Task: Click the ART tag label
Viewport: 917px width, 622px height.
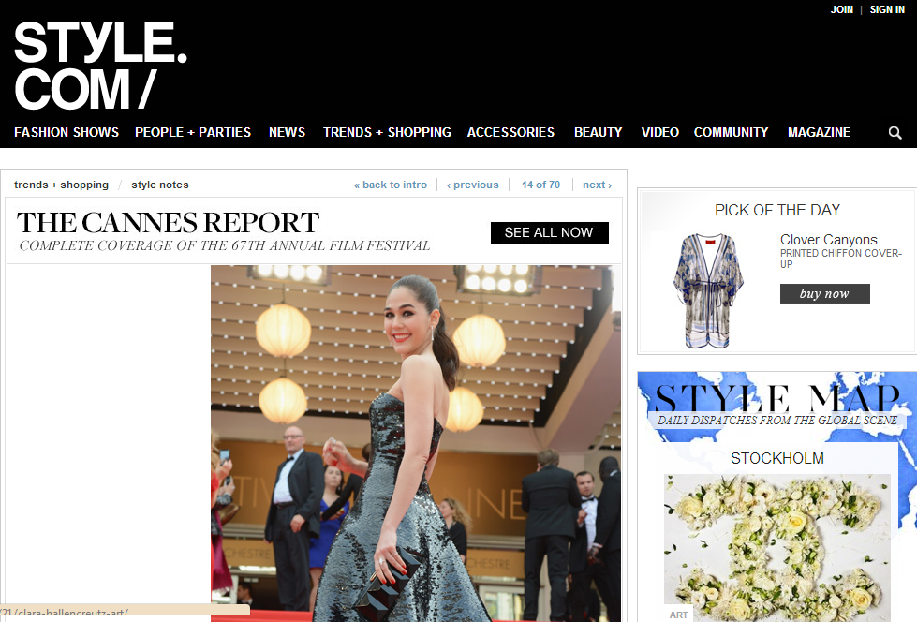Action: 678,615
